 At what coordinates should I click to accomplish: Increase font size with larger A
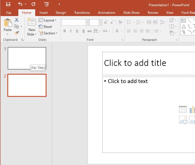(106, 22)
